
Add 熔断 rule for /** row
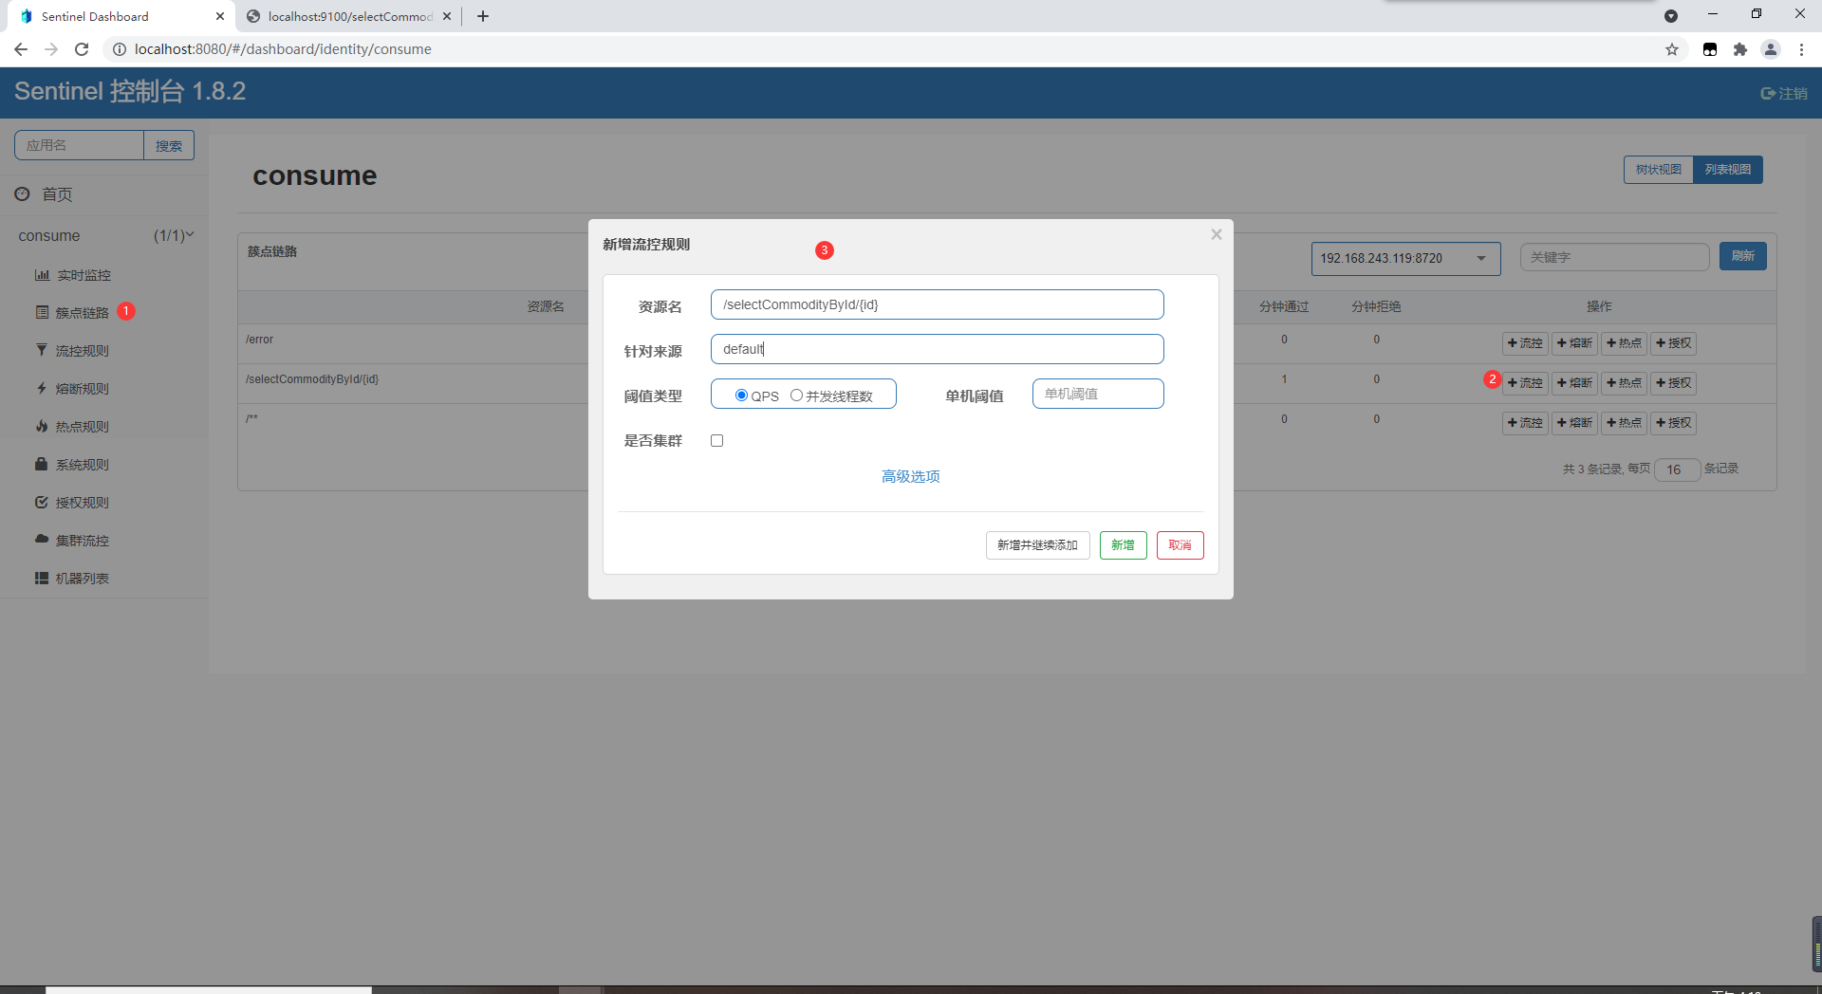pos(1574,423)
